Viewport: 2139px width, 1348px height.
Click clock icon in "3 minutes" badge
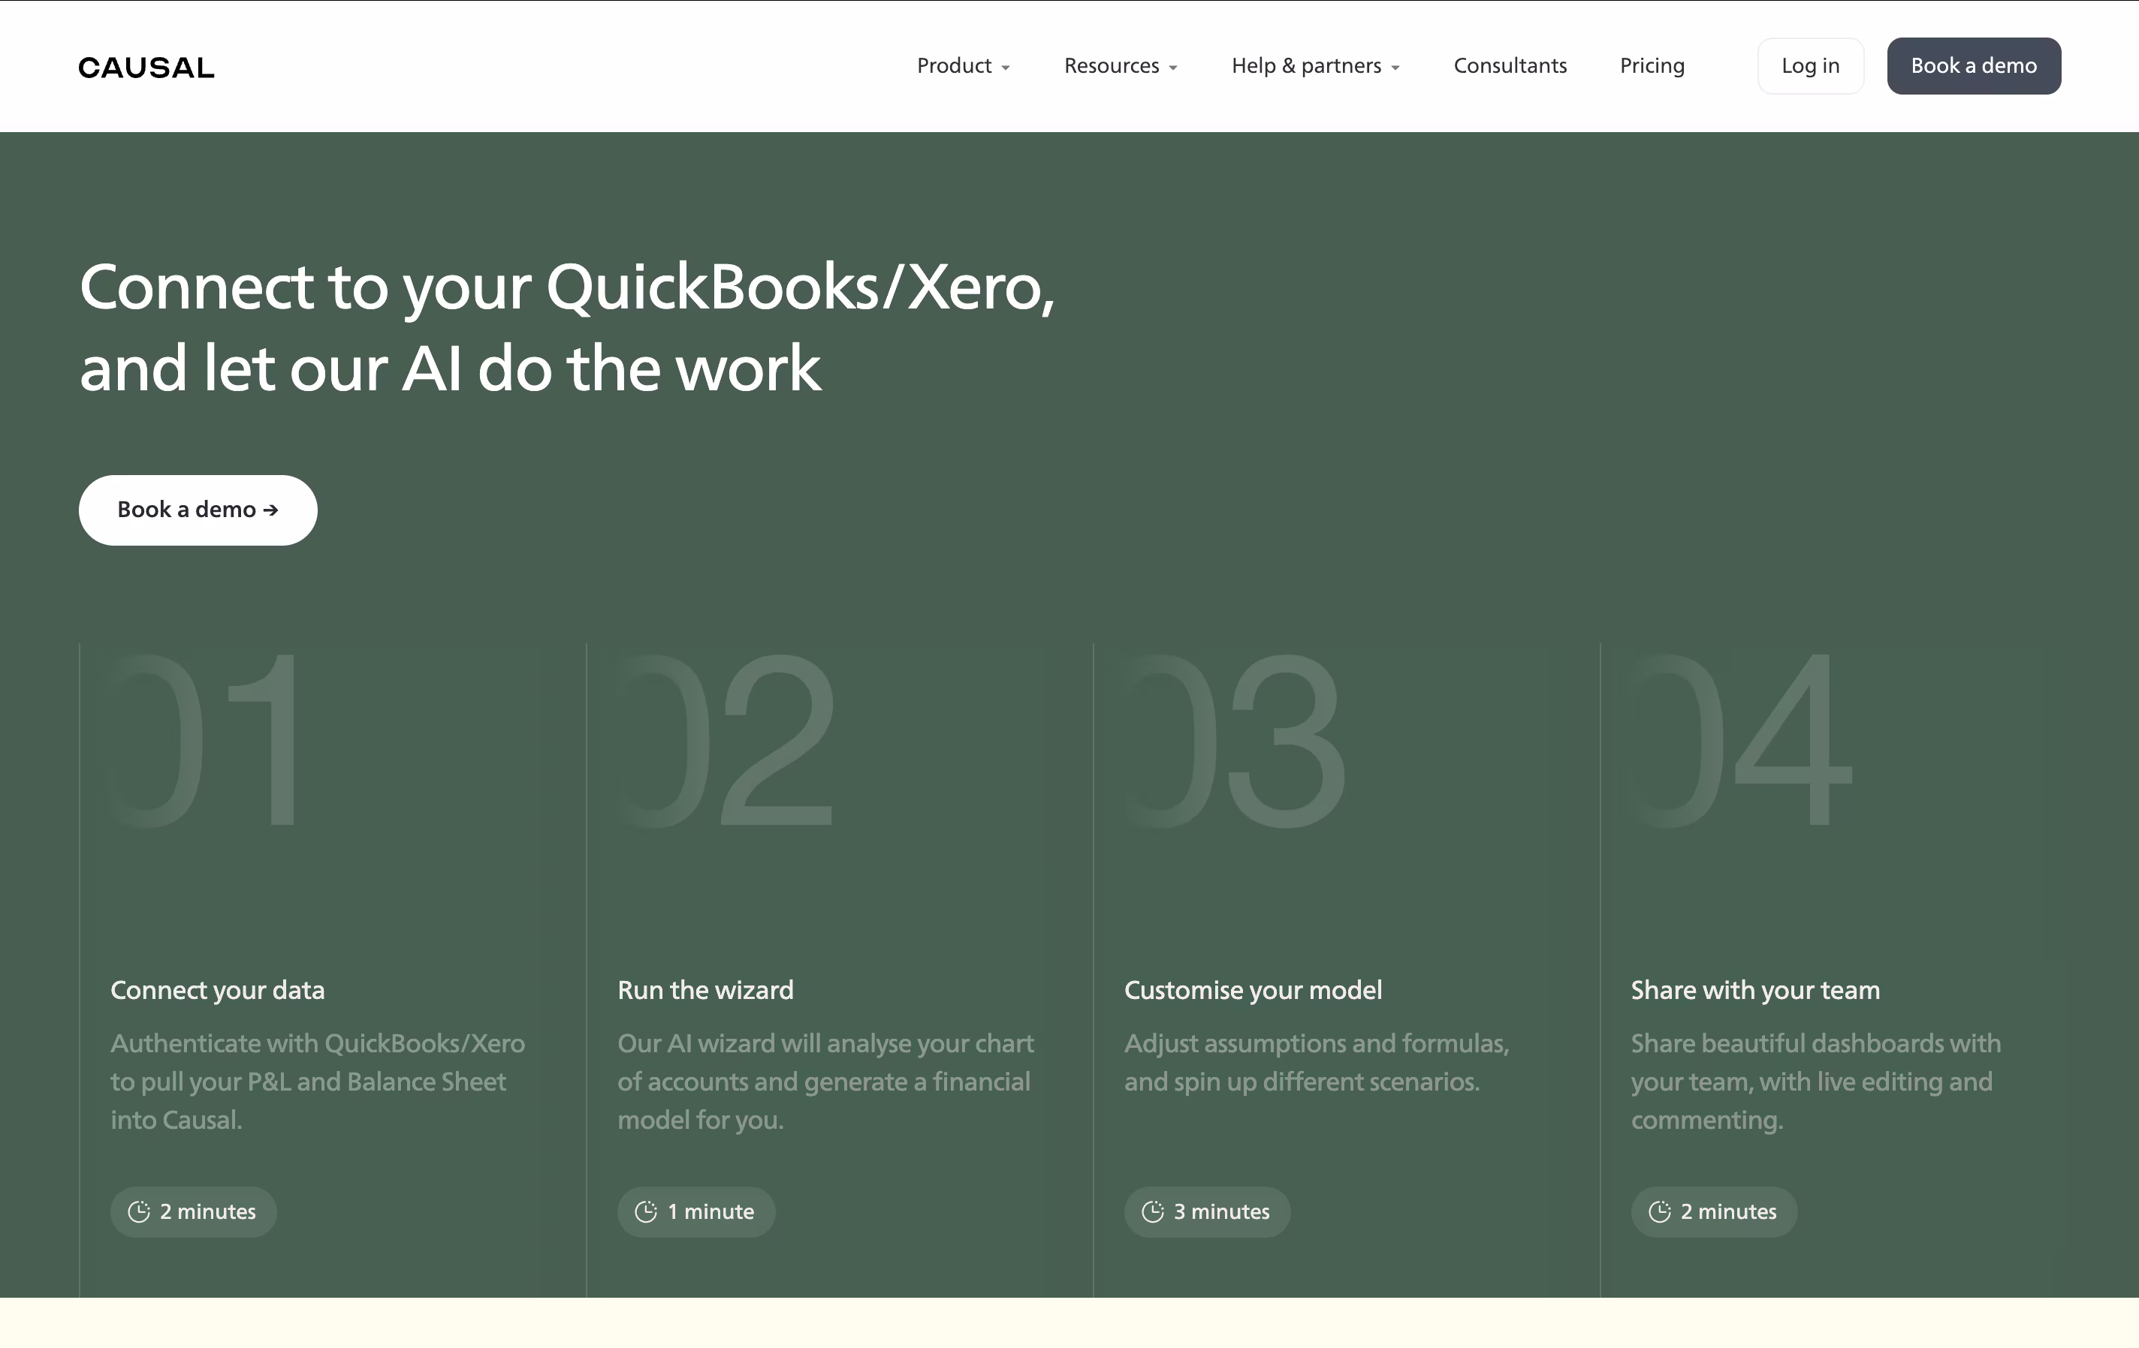pyautogui.click(x=1153, y=1211)
